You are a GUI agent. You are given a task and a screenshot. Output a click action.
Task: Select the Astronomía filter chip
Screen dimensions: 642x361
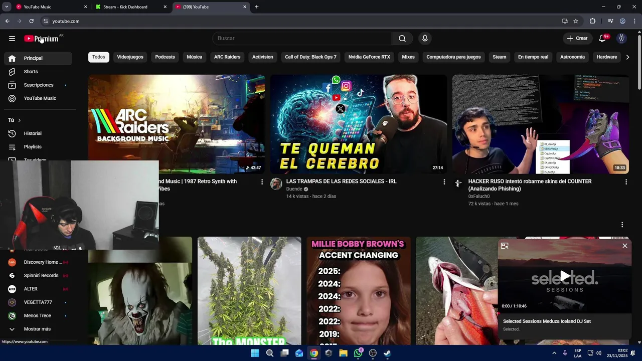click(x=572, y=57)
